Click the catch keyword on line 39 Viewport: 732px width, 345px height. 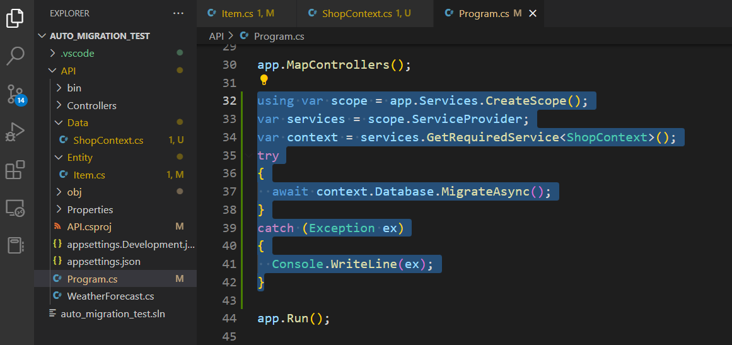click(x=276, y=228)
